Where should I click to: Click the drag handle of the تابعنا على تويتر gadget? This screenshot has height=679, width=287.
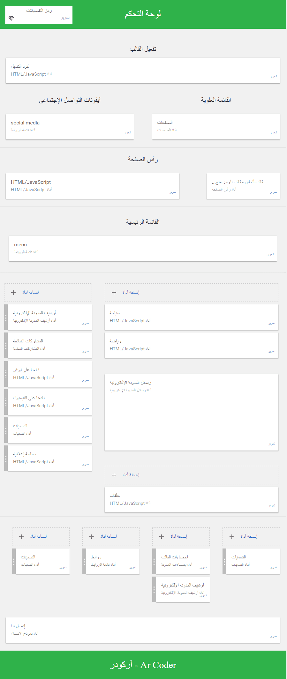coord(6,374)
